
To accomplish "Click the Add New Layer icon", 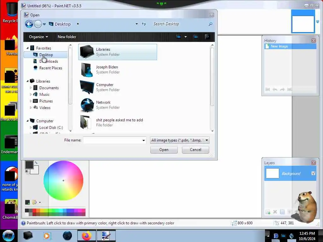I will click(268, 212).
